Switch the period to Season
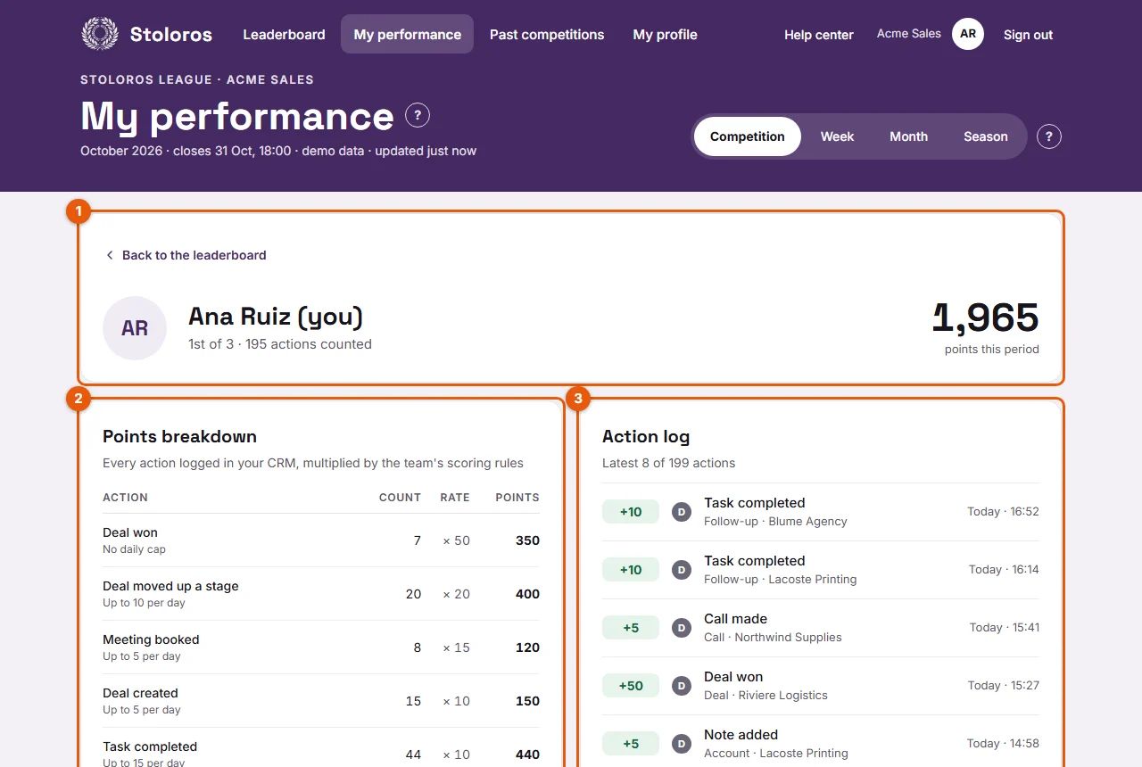The width and height of the screenshot is (1142, 767). pos(986,136)
